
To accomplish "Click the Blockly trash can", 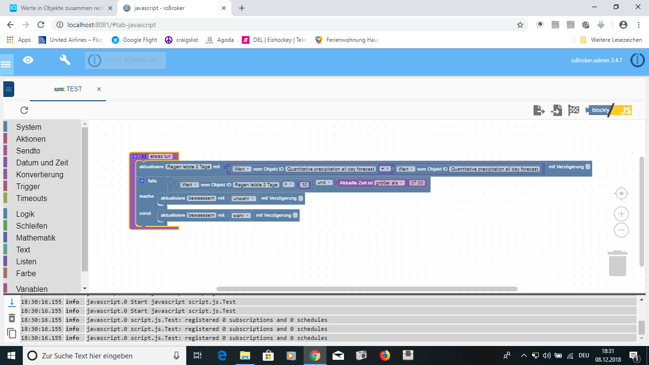I will coord(617,263).
